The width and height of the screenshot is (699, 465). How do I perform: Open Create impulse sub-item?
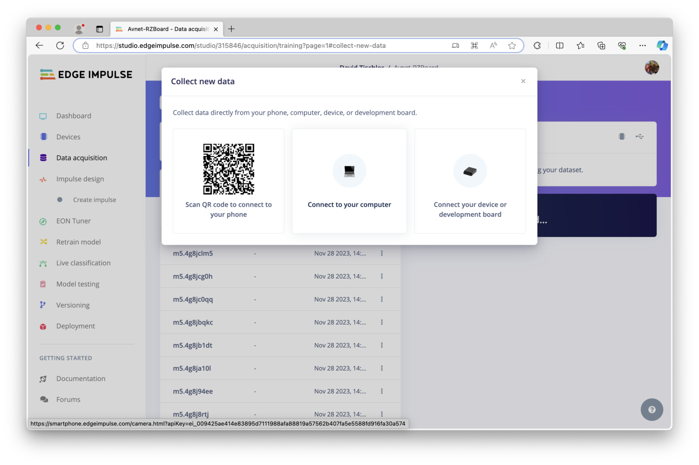click(x=94, y=200)
